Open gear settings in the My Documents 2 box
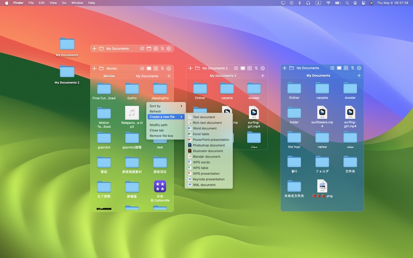Image resolution: width=413 pixels, height=258 pixels. pos(263,68)
